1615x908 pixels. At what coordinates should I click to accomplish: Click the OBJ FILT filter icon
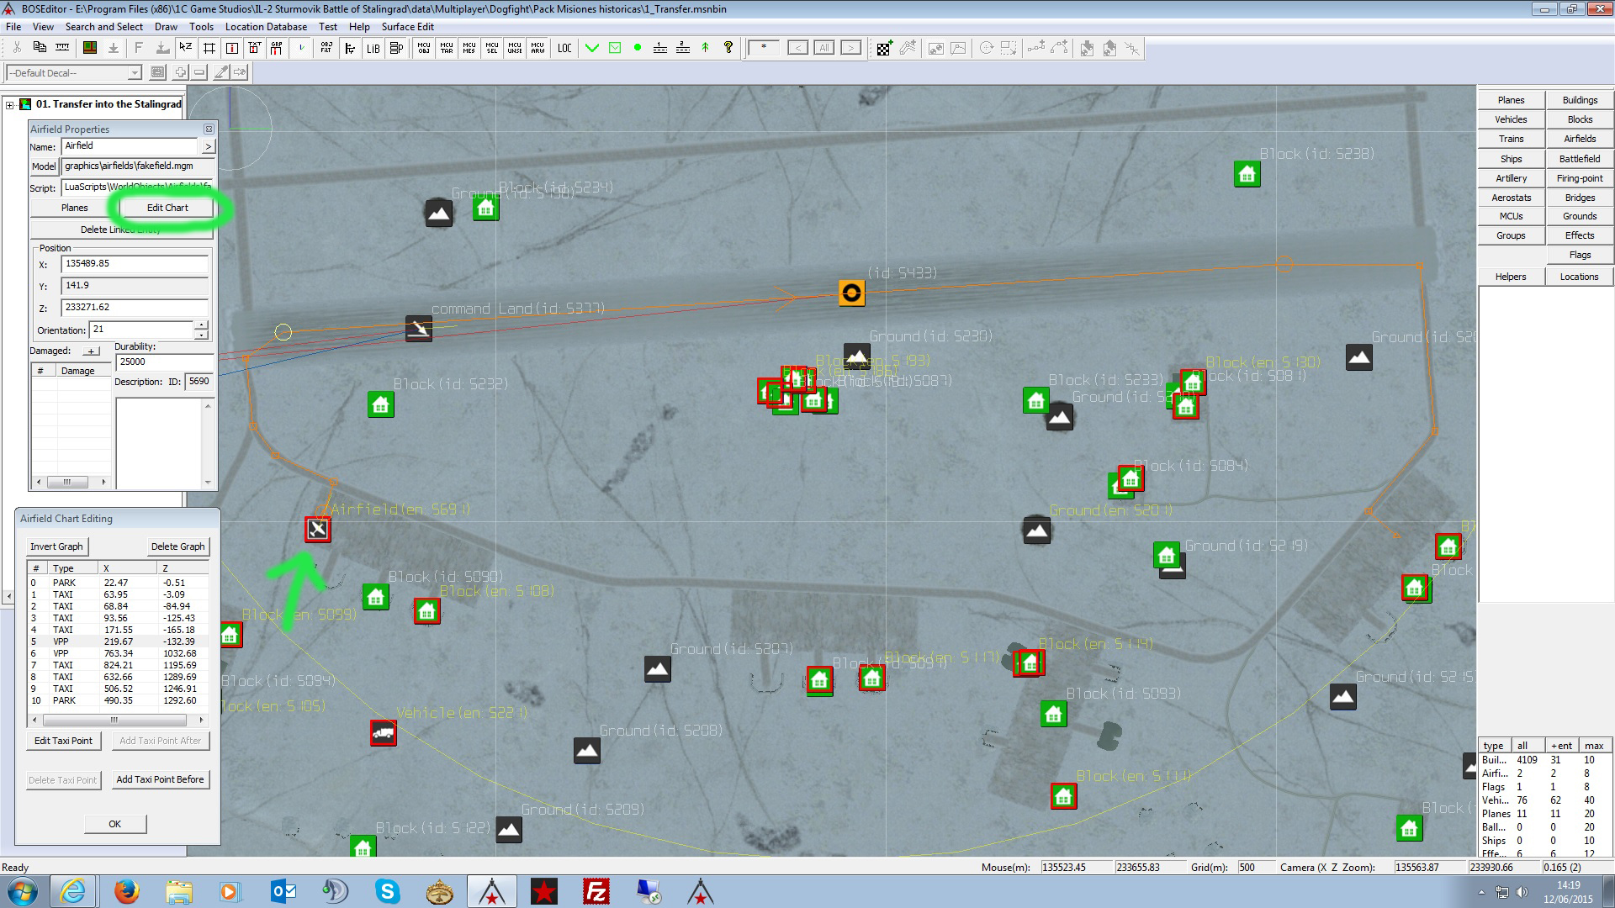tap(326, 48)
